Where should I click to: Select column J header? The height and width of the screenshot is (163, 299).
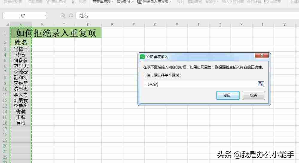[220, 25]
